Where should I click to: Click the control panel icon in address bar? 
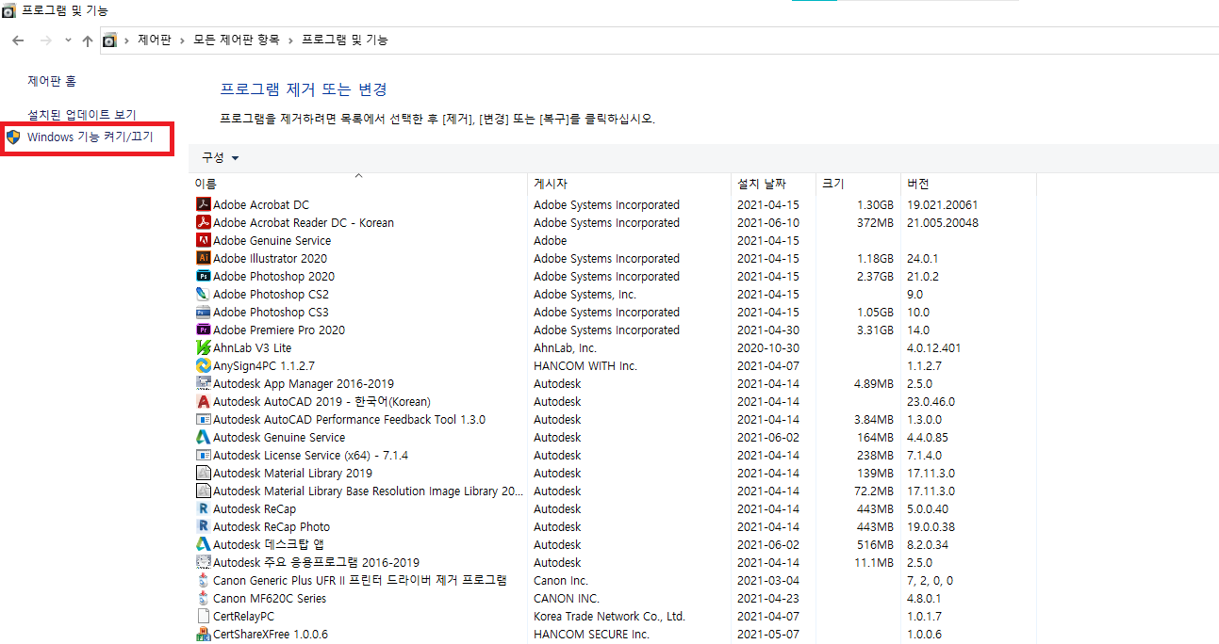(x=109, y=40)
